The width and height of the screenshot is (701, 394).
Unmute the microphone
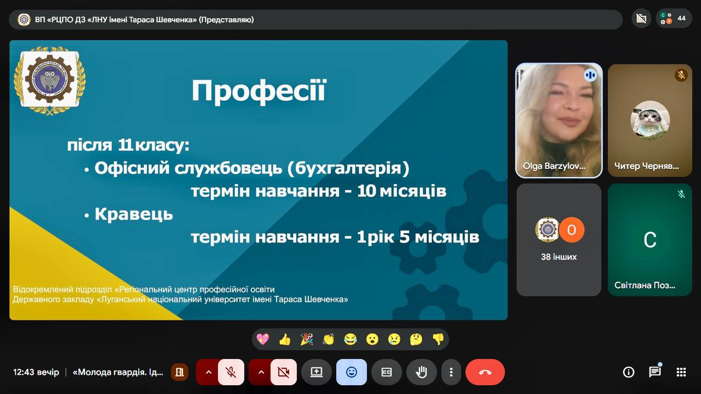click(x=231, y=372)
